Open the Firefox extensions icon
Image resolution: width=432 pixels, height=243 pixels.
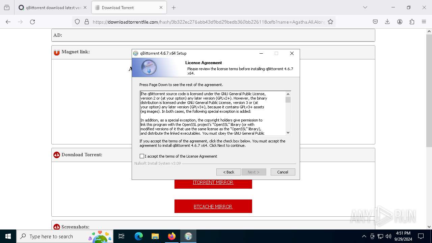pyautogui.click(x=412, y=22)
